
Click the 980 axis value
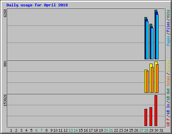tap(5, 64)
